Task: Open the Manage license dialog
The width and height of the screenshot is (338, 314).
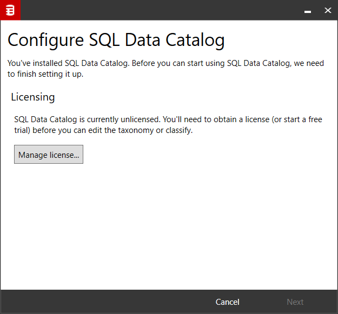Action: pyautogui.click(x=49, y=155)
